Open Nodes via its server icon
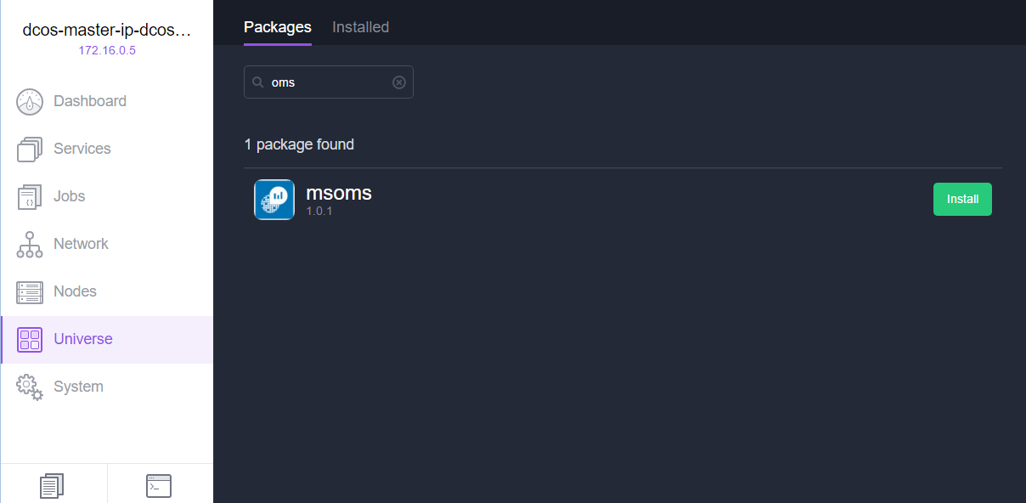The image size is (1026, 503). (30, 291)
